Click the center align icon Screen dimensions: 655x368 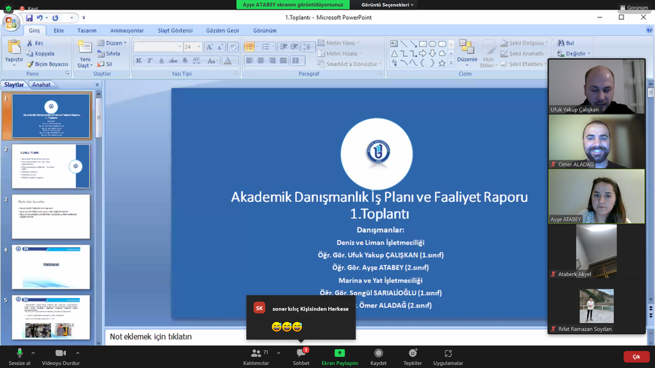[261, 61]
